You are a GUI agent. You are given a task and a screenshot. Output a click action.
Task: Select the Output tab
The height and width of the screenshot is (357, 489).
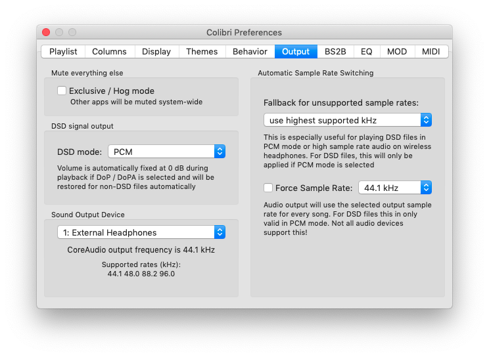click(296, 51)
